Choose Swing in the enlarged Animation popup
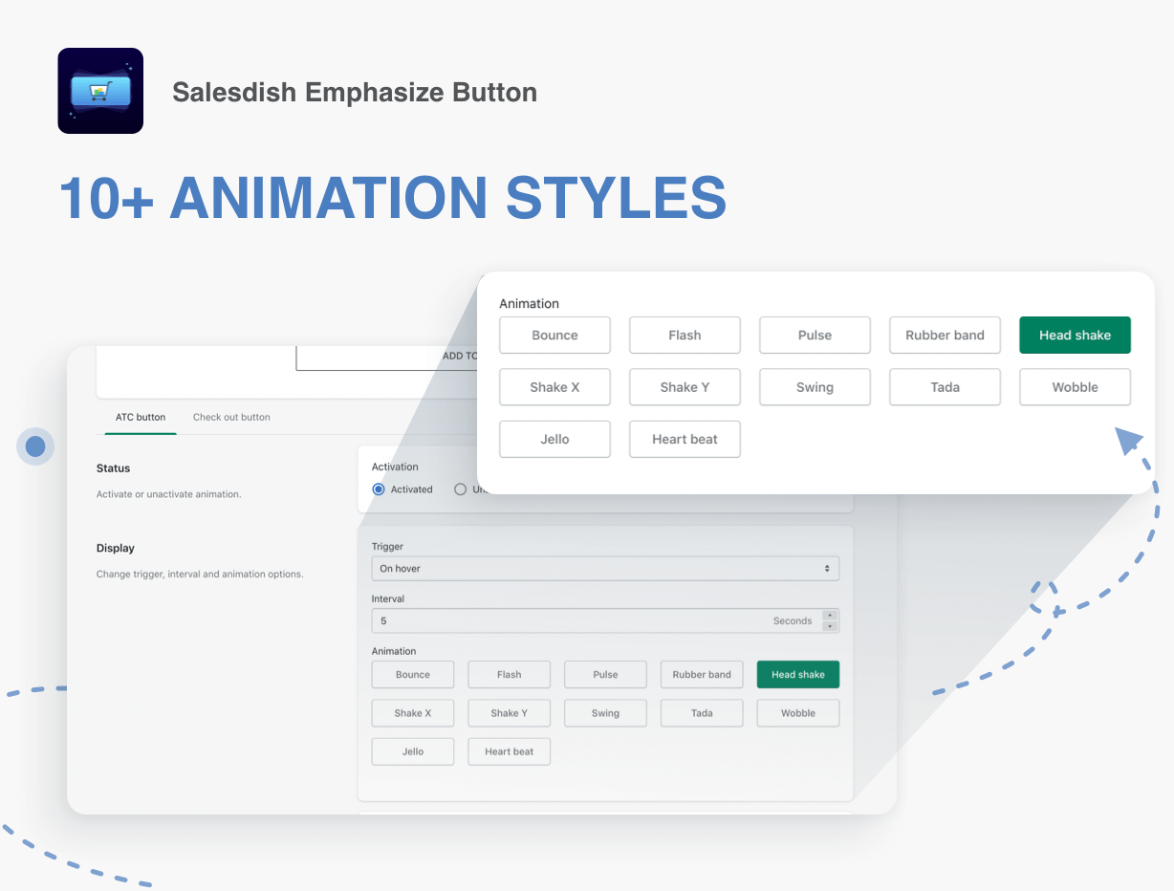This screenshot has width=1174, height=891. coord(815,387)
